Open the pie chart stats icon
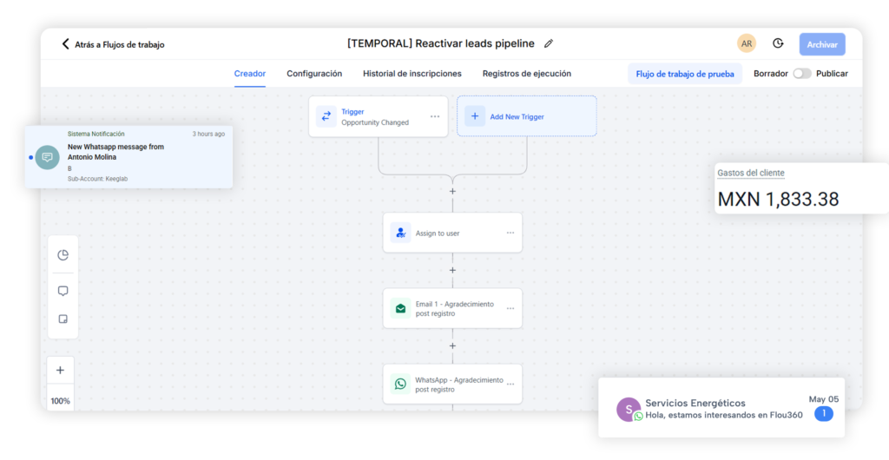 (x=63, y=255)
